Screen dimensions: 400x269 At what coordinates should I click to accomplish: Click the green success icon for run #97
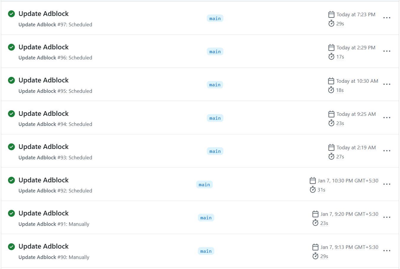tap(12, 14)
